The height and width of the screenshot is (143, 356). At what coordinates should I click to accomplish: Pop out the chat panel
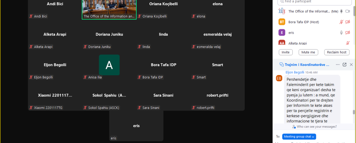pyautogui.click(x=345, y=65)
